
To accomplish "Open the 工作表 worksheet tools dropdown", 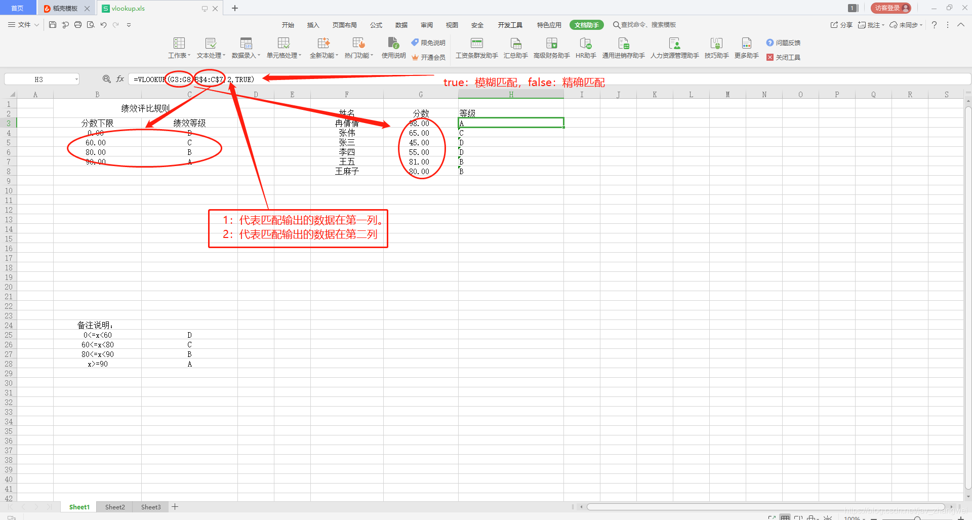I will [x=179, y=48].
